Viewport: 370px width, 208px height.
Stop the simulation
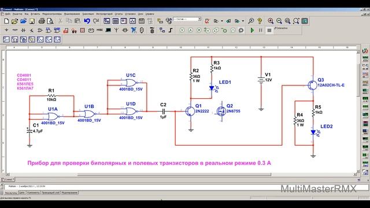click(269, 30)
